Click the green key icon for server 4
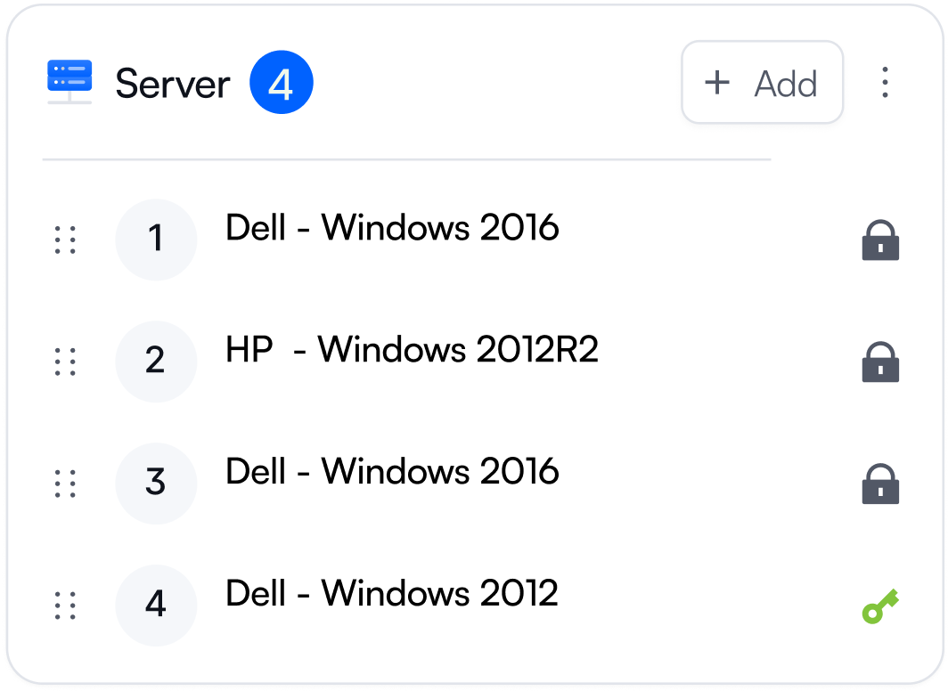Screen dimensions: 948x691 pyautogui.click(x=880, y=606)
